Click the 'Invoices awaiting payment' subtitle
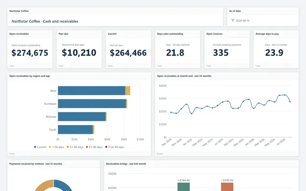The height and width of the screenshot is (191, 306). click(x=227, y=45)
